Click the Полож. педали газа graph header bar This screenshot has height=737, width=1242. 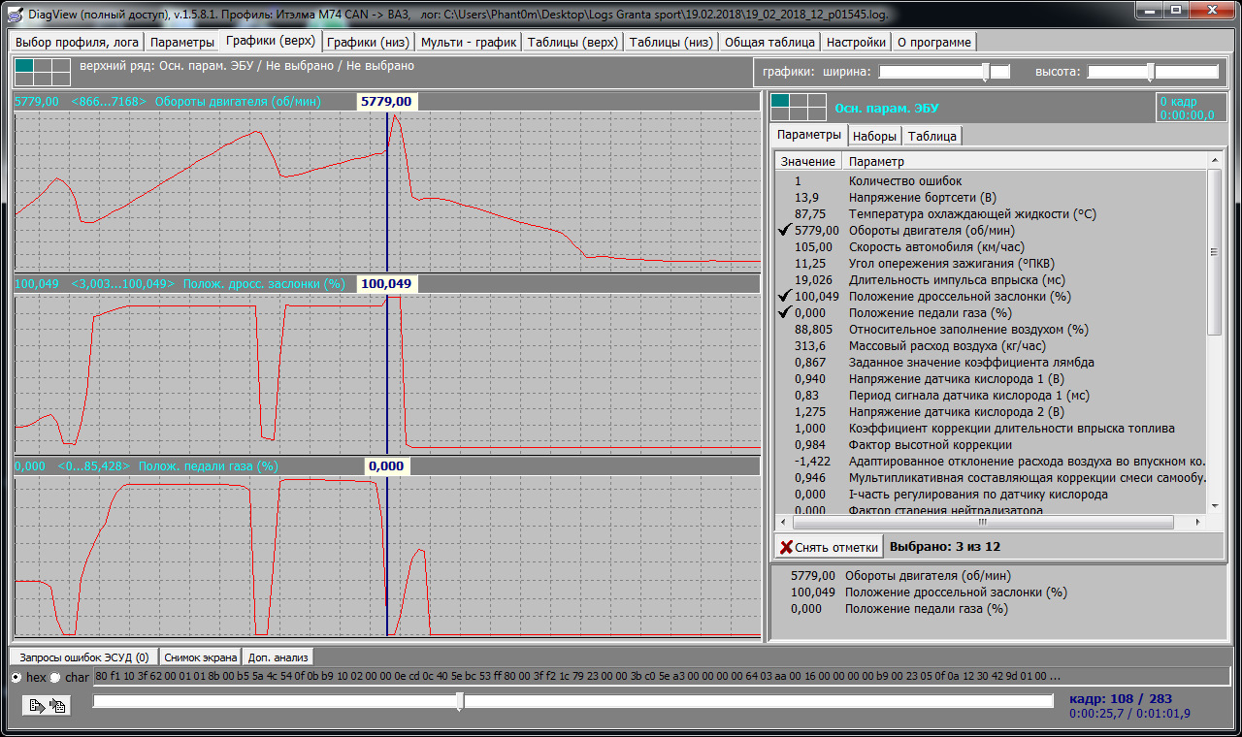pyautogui.click(x=386, y=466)
